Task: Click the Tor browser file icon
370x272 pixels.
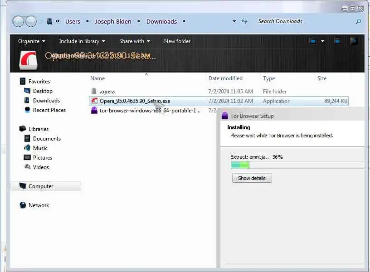Action: (94, 111)
